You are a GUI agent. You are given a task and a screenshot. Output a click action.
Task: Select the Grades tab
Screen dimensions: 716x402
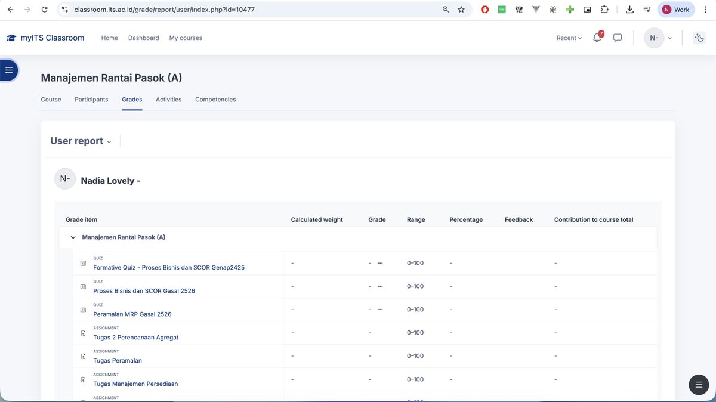coord(132,100)
